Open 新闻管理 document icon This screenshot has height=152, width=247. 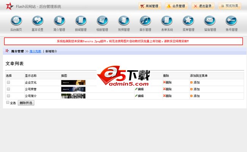coord(81,21)
